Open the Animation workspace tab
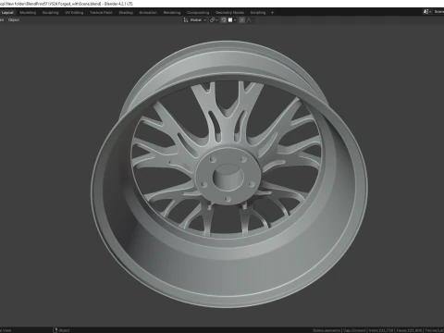The width and height of the screenshot is (444, 333). pos(148,13)
